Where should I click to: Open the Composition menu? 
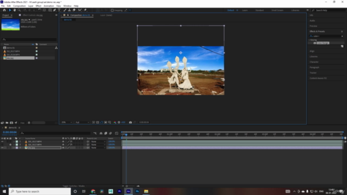[x=20, y=6]
